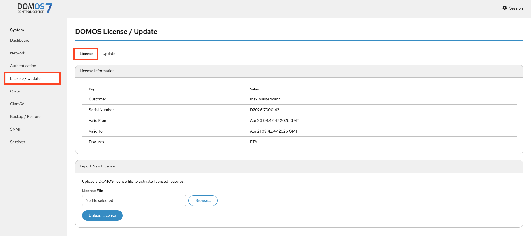Click the No file selected field
This screenshot has width=531, height=236.
(x=134, y=200)
